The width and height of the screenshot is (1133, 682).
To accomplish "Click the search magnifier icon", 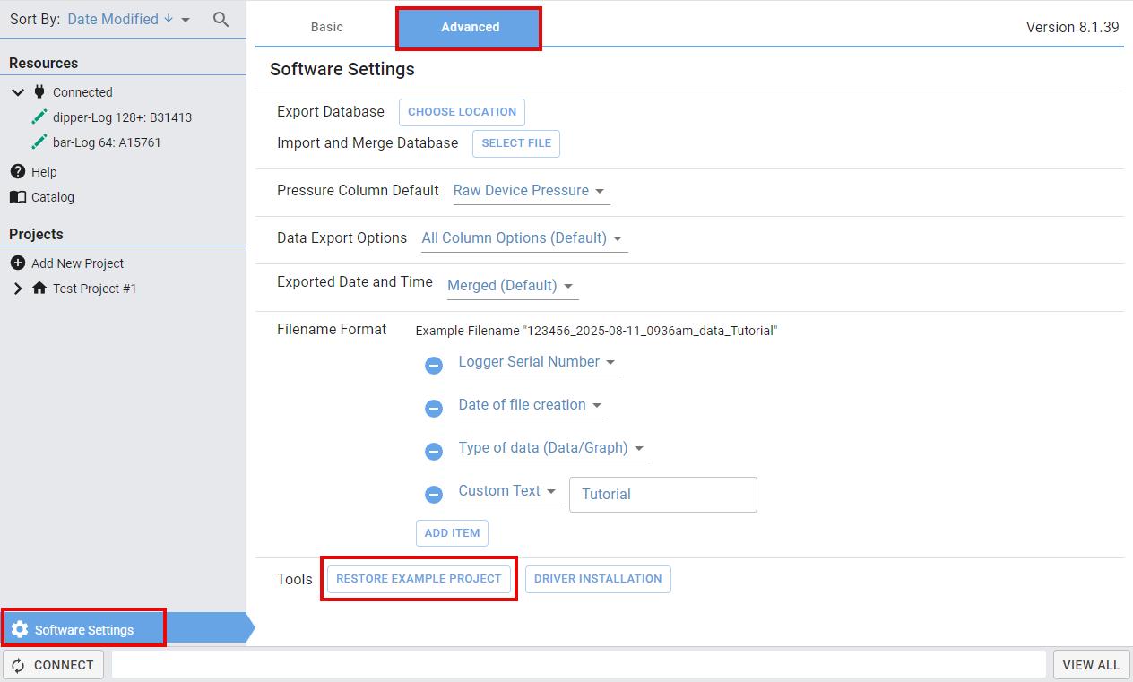I will coord(221,19).
